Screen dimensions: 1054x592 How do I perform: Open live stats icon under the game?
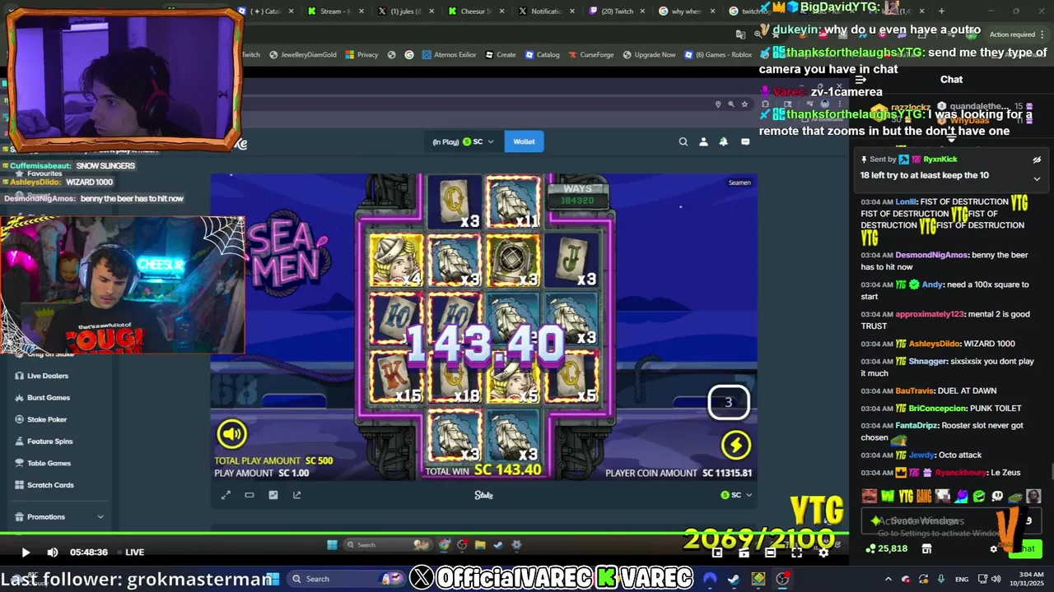273,495
